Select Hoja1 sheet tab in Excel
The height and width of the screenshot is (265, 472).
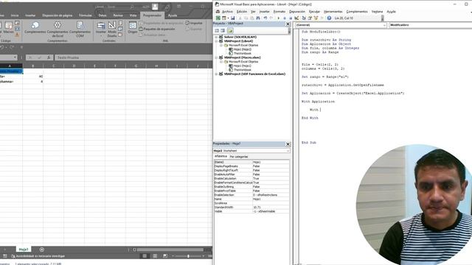[x=24, y=250]
